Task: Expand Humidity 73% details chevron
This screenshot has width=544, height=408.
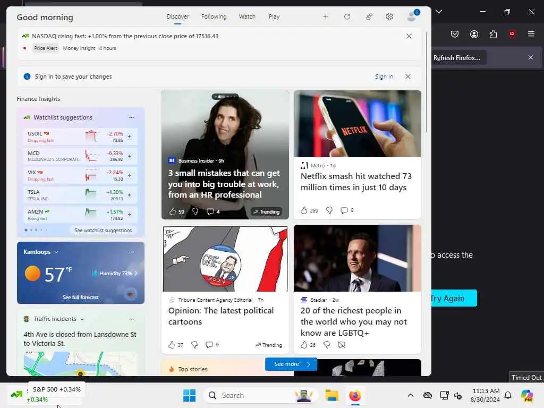Action: (x=136, y=274)
